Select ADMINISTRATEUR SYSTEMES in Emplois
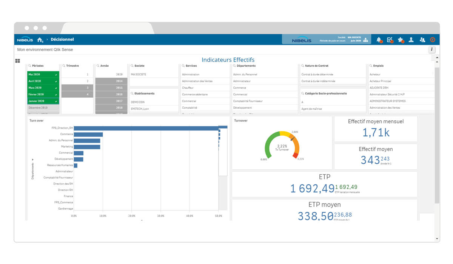Viewport: 453px width, 264px height. pos(401,101)
